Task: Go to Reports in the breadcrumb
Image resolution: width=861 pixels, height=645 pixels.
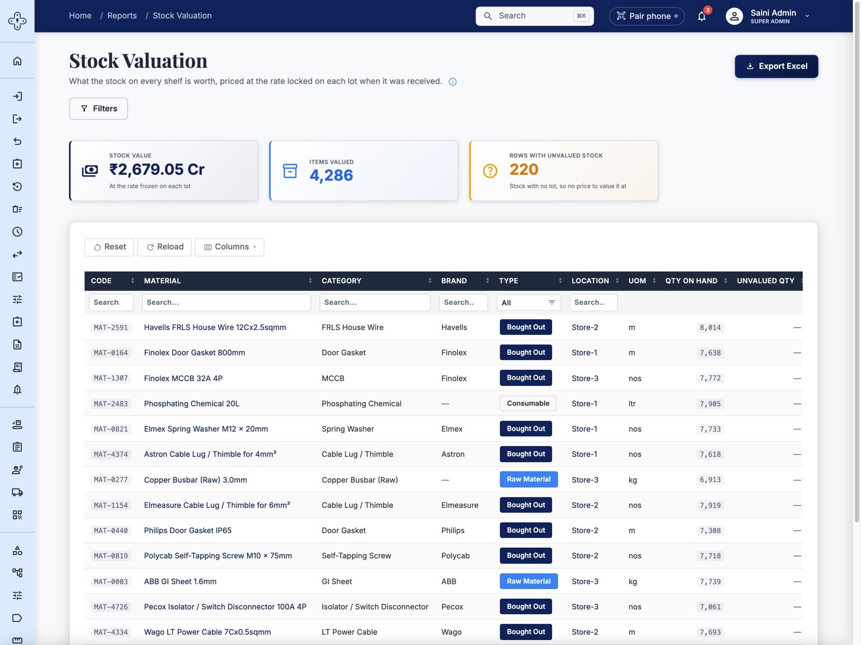Action: 122,16
